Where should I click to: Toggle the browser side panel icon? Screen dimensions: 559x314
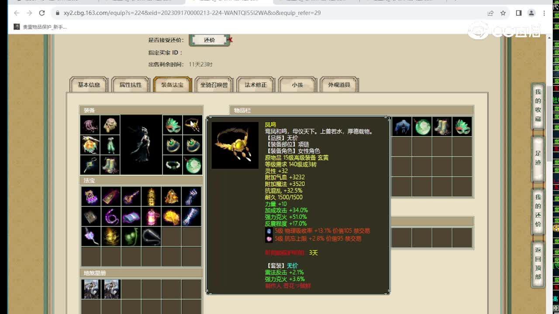519,13
